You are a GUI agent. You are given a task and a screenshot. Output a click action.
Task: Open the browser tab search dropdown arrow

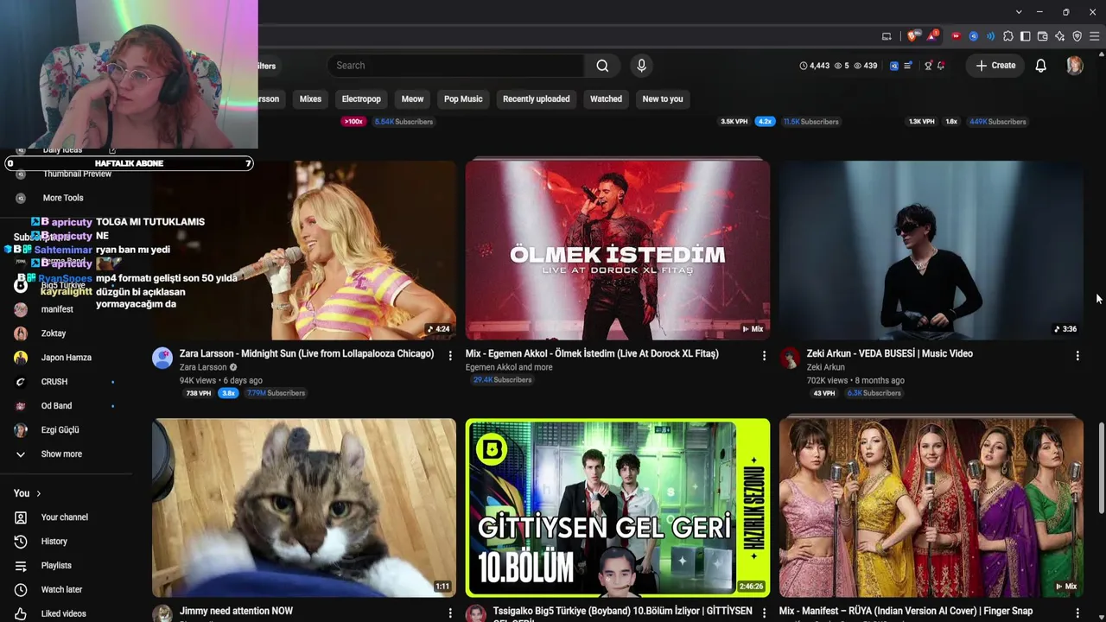click(x=1019, y=12)
